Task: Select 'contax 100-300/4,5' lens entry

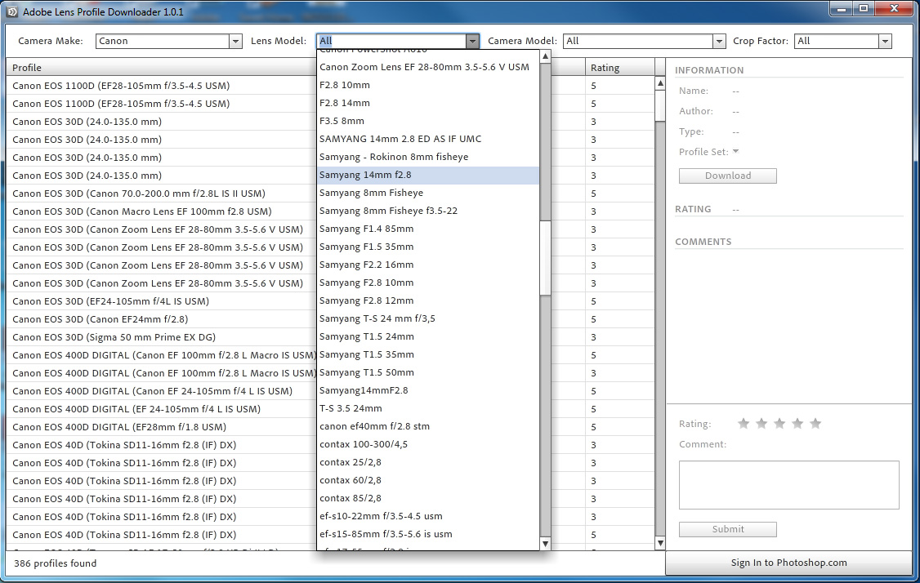Action: point(428,444)
